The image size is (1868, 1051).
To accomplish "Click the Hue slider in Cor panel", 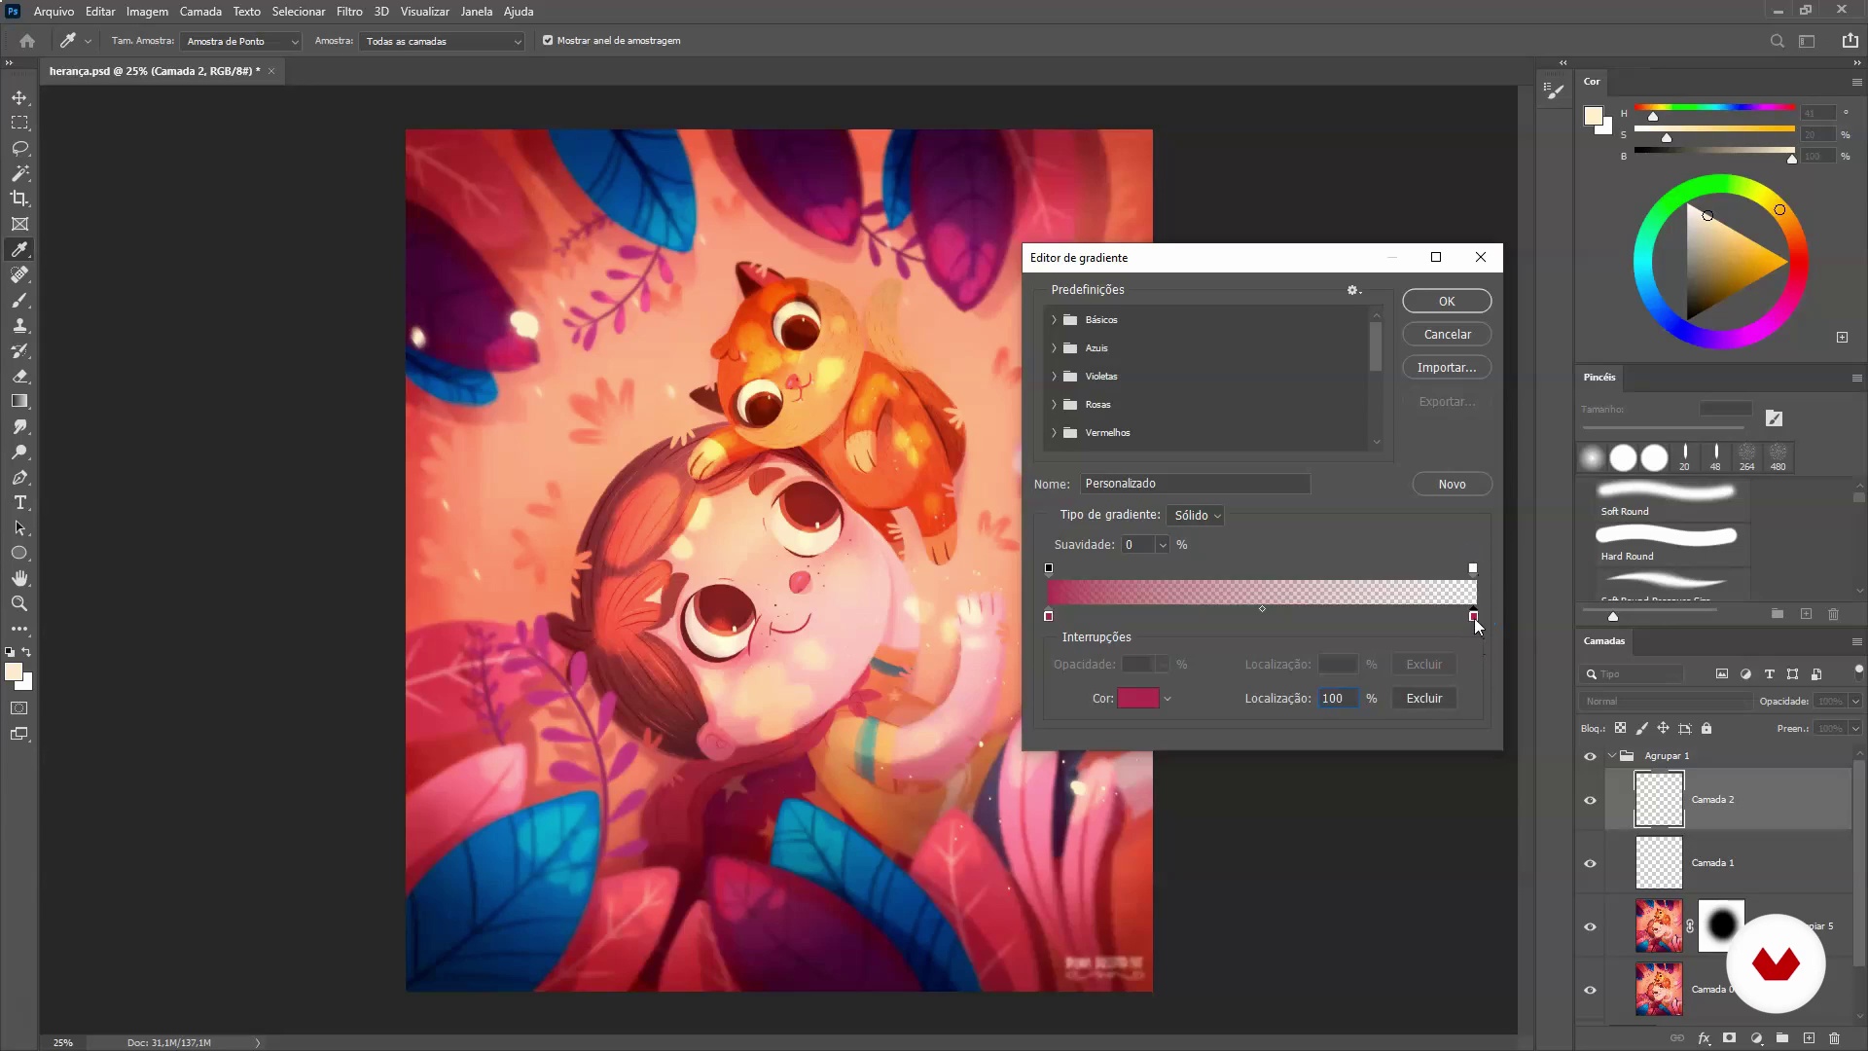I will [x=1713, y=108].
